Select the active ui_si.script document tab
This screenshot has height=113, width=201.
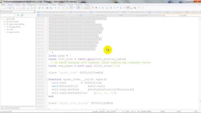click(x=182, y=15)
